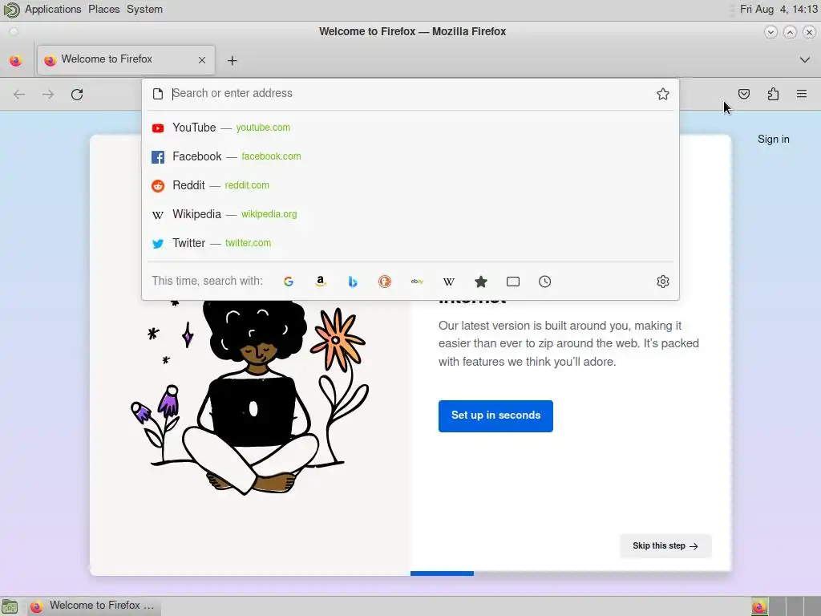Viewport: 821px width, 616px height.
Task: Open the Firefox hamburger application menu
Action: point(802,94)
